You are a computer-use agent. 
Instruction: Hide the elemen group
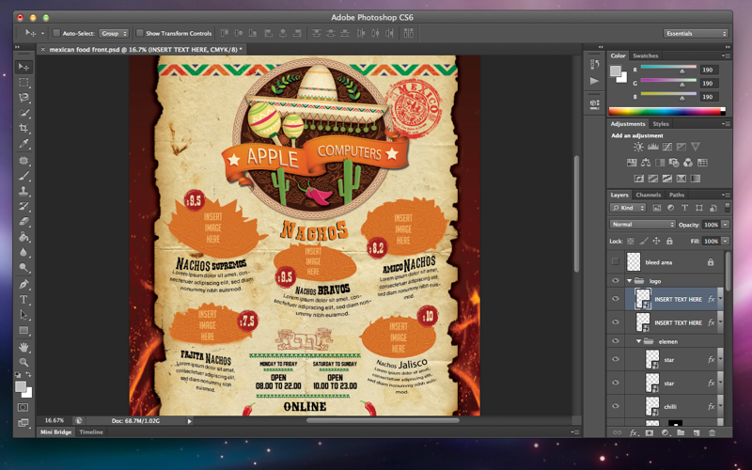pyautogui.click(x=616, y=341)
